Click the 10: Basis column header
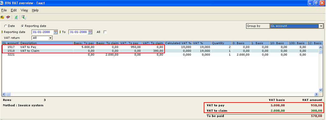The height and width of the screenshot is (120, 326). [279, 43]
